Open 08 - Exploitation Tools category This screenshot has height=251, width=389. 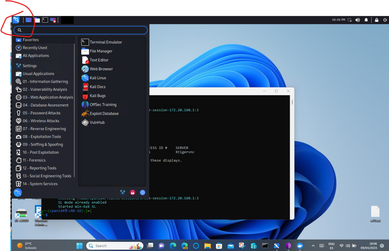45,137
